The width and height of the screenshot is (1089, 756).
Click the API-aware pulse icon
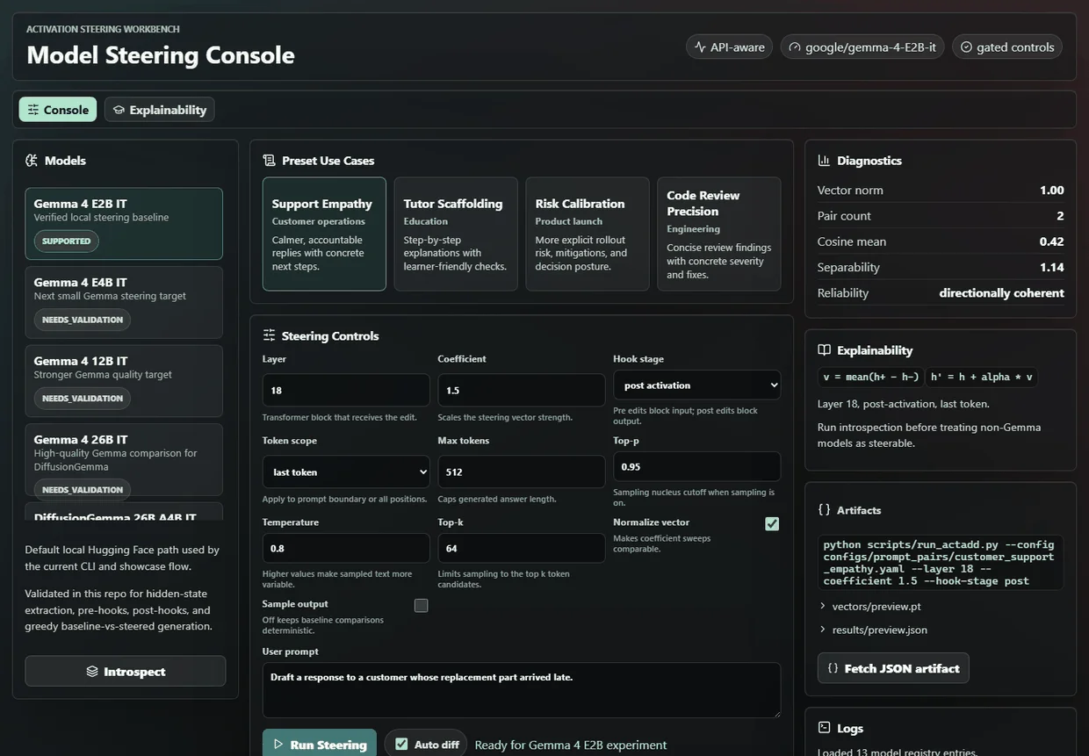click(700, 47)
